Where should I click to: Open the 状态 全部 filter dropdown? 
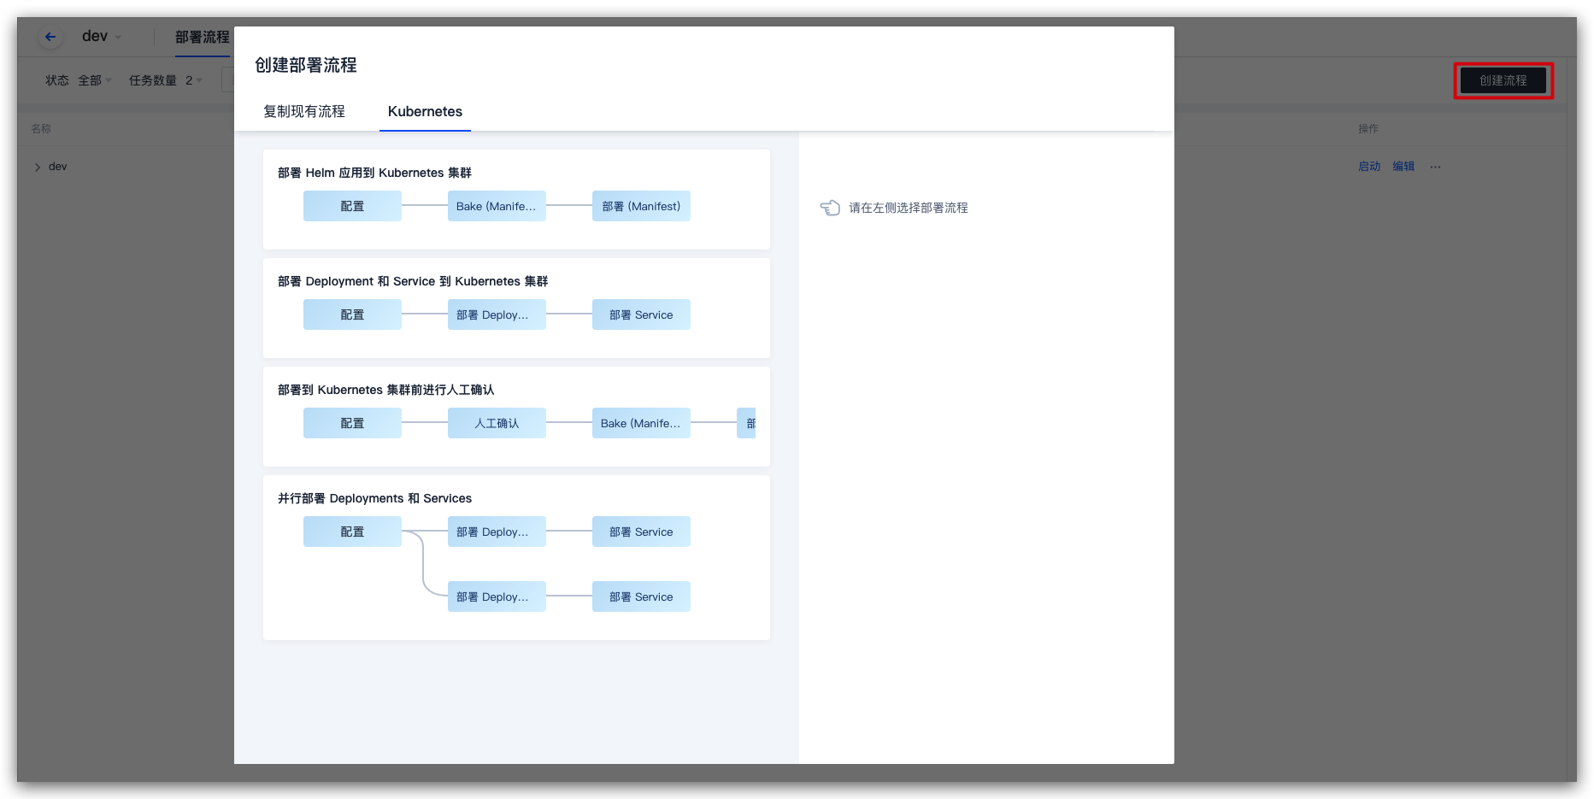coord(79,80)
